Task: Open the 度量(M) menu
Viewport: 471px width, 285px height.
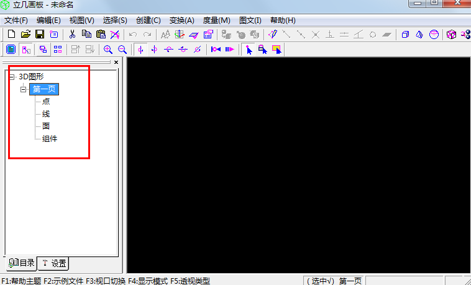Action: click(217, 20)
